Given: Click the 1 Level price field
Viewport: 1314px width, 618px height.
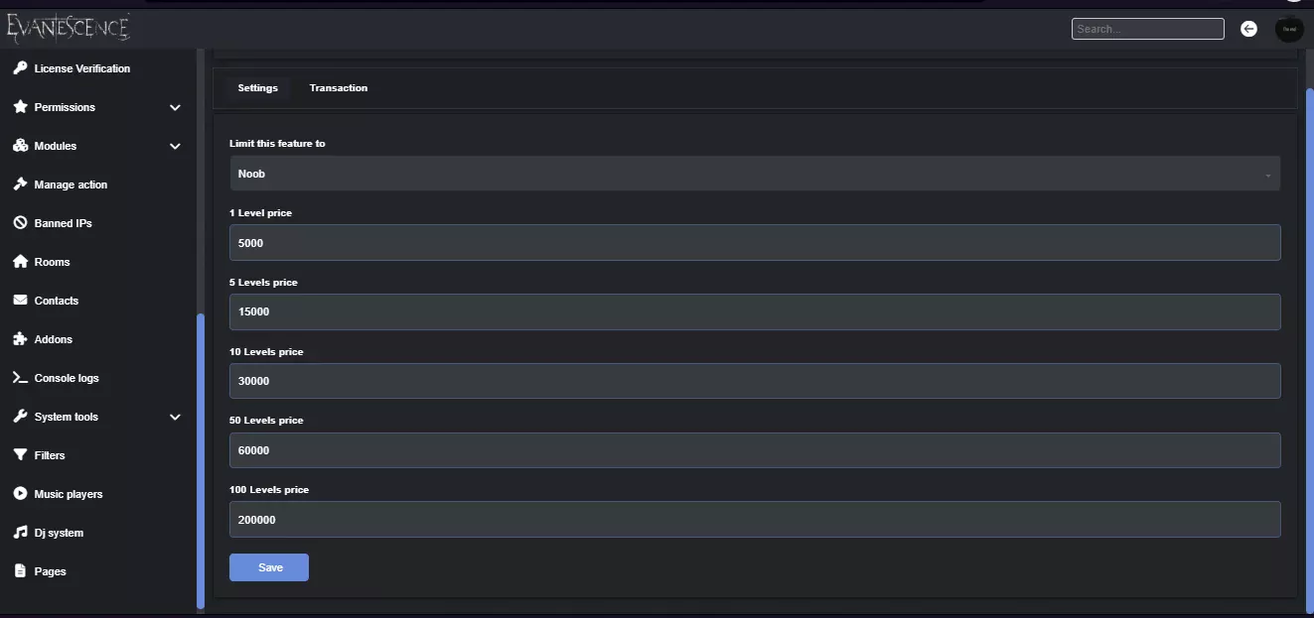Looking at the screenshot, I should click(754, 243).
